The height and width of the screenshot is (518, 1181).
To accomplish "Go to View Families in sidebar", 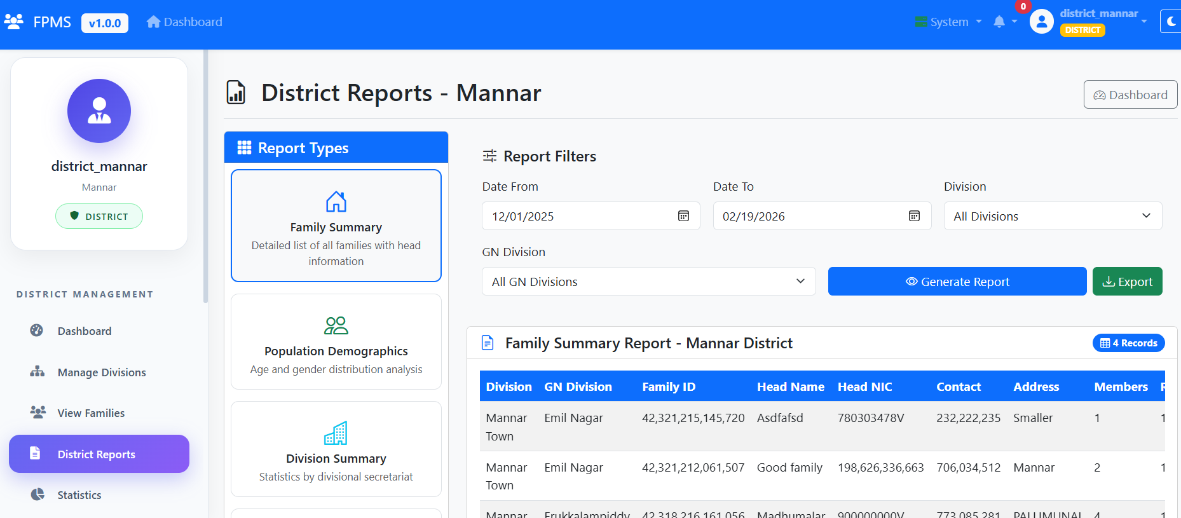I will (x=91, y=413).
